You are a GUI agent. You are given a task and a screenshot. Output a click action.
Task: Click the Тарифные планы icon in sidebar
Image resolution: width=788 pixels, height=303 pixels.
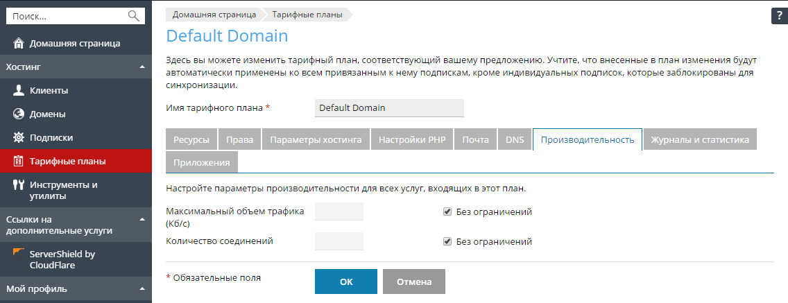click(x=19, y=162)
